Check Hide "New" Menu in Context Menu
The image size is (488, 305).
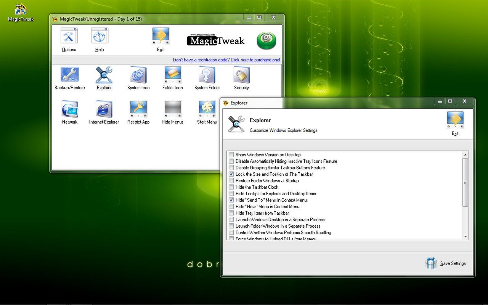[x=231, y=207]
